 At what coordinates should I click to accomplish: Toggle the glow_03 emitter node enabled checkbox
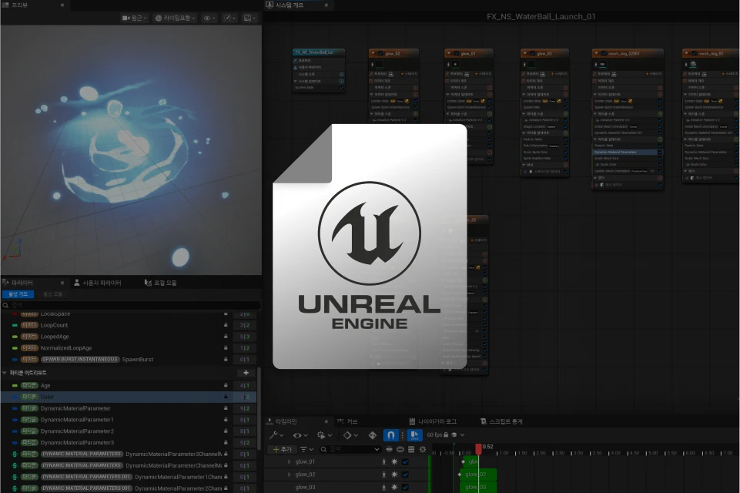(x=532, y=53)
